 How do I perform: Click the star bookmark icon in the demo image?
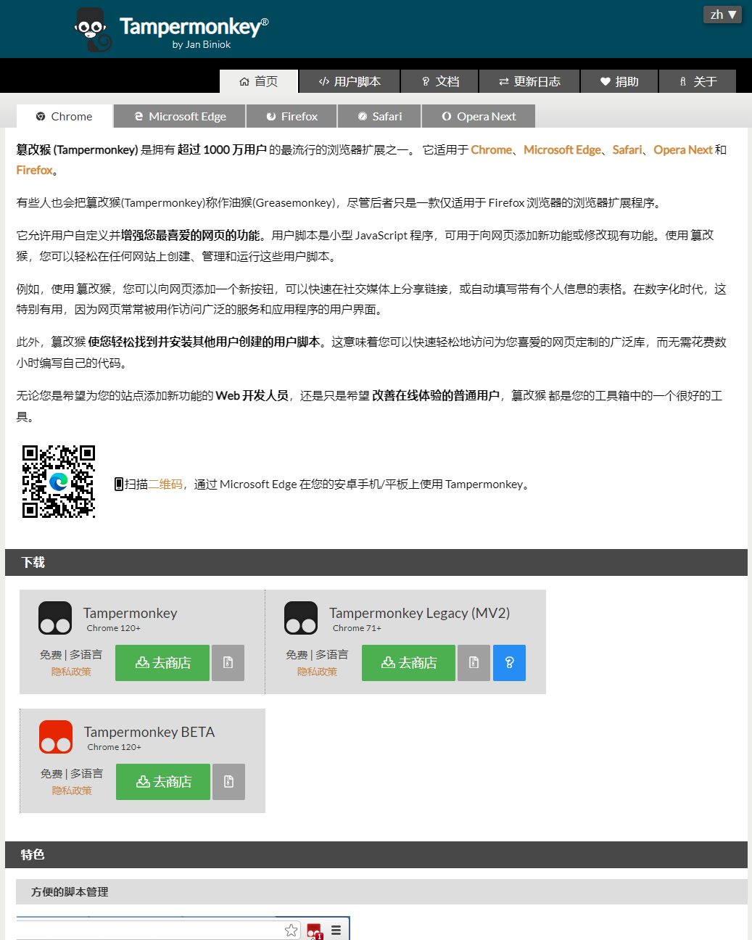(x=292, y=930)
